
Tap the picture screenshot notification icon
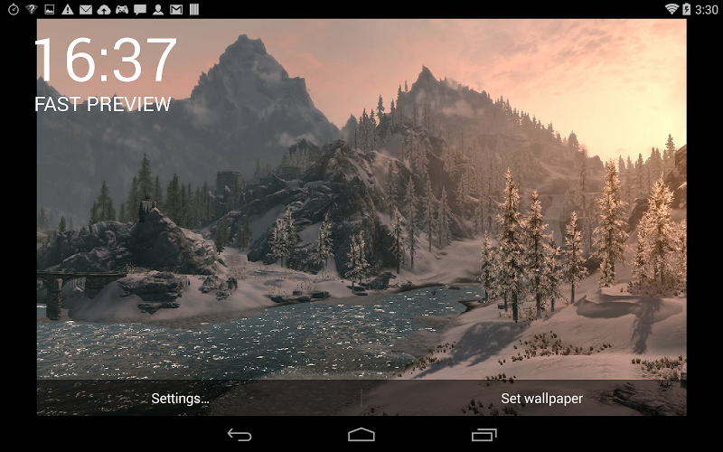click(50, 9)
